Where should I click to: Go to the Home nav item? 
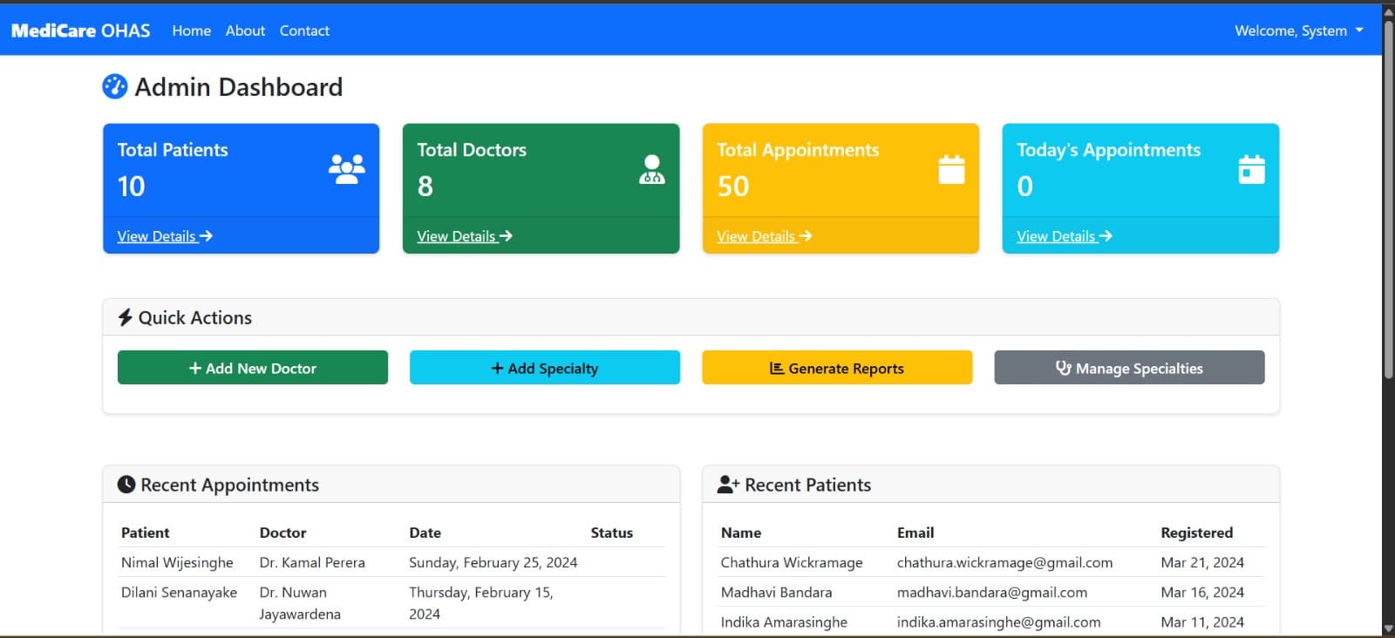192,31
